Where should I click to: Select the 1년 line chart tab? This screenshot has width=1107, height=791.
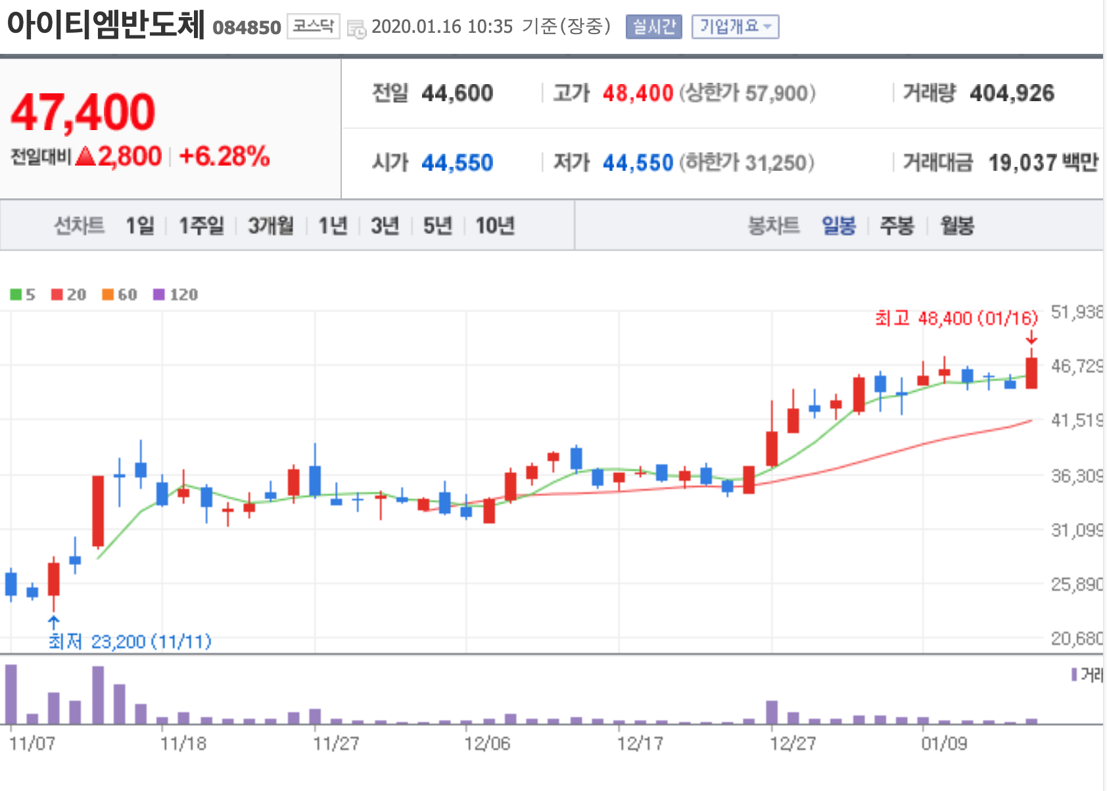tap(333, 225)
